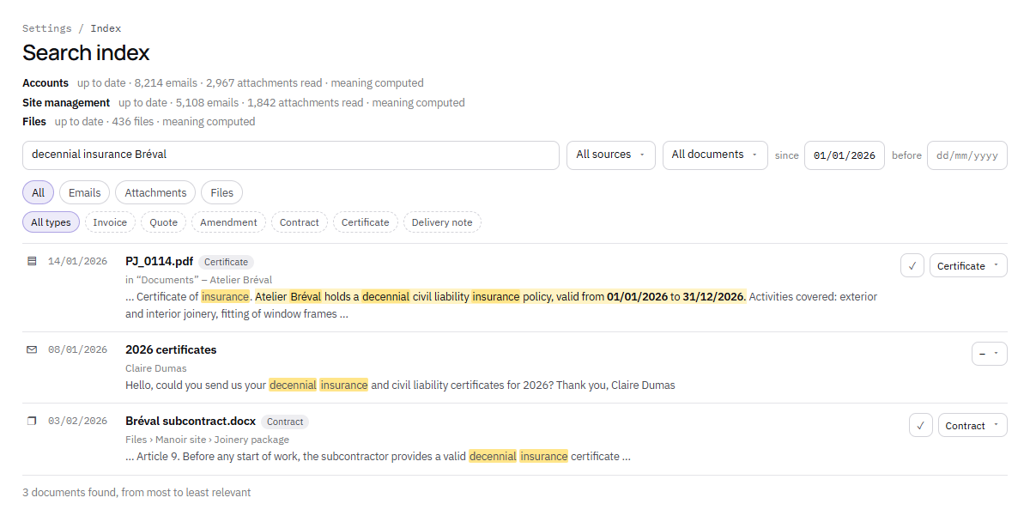Screen dimensions: 1030x522
Task: Click the file icon beside Bréval subcontract.docx
Action: [x=32, y=421]
